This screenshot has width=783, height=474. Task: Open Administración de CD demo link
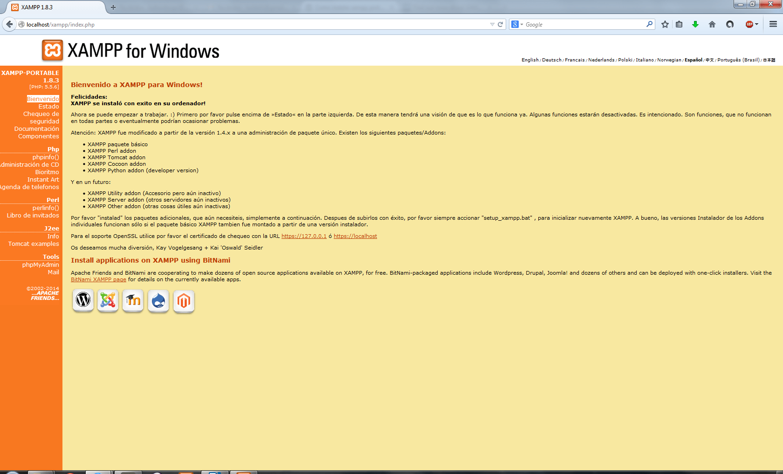coord(29,164)
